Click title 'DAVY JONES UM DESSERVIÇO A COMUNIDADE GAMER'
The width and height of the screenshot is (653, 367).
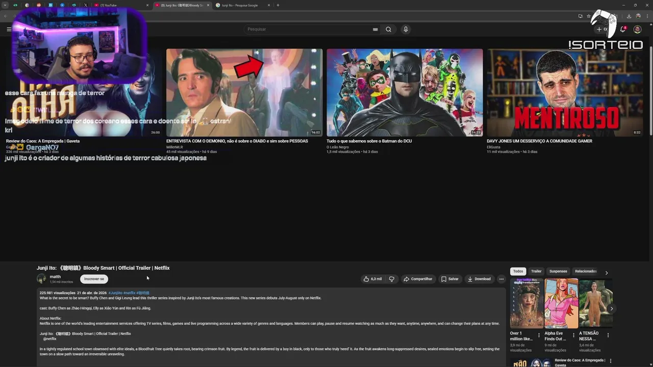539,141
